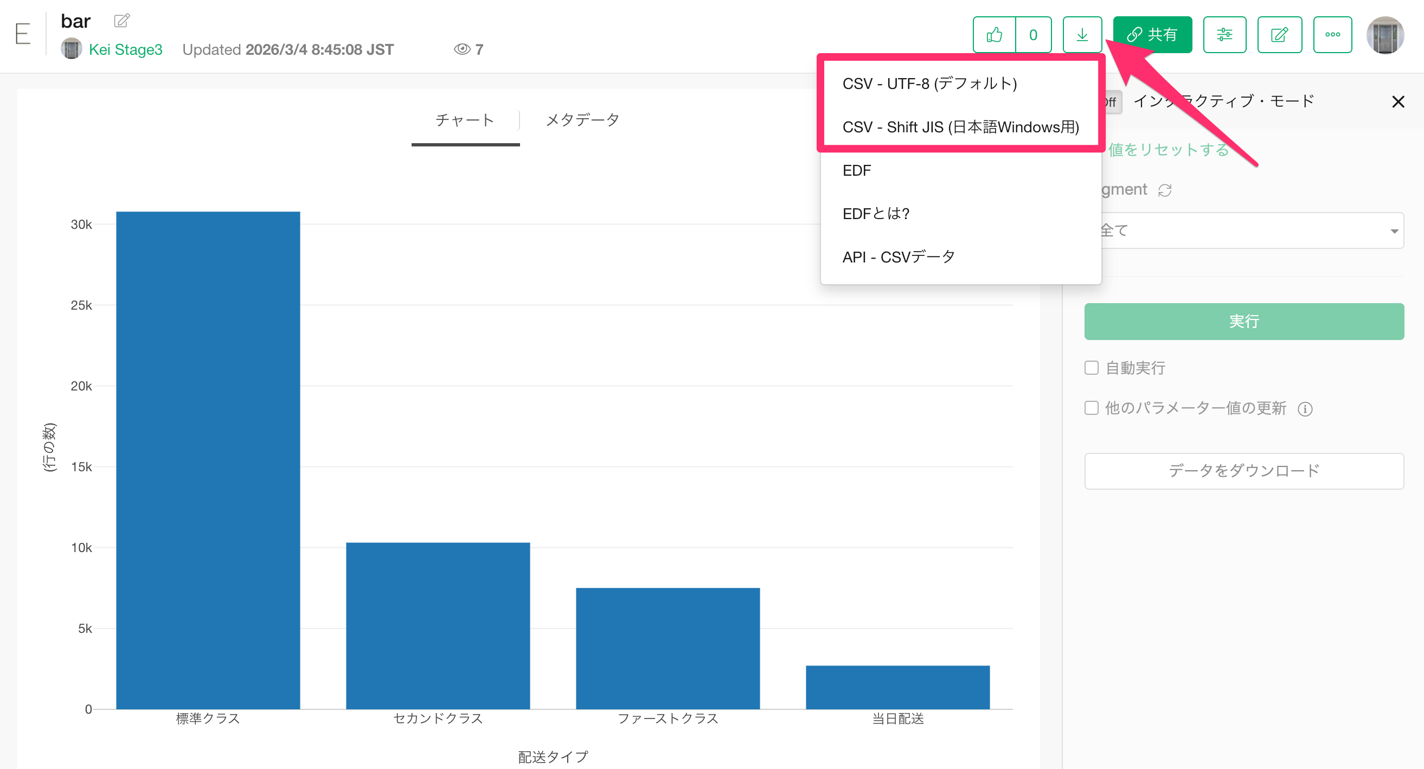The height and width of the screenshot is (769, 1424).
Task: Click the pencil icon next to bar title
Action: (x=121, y=21)
